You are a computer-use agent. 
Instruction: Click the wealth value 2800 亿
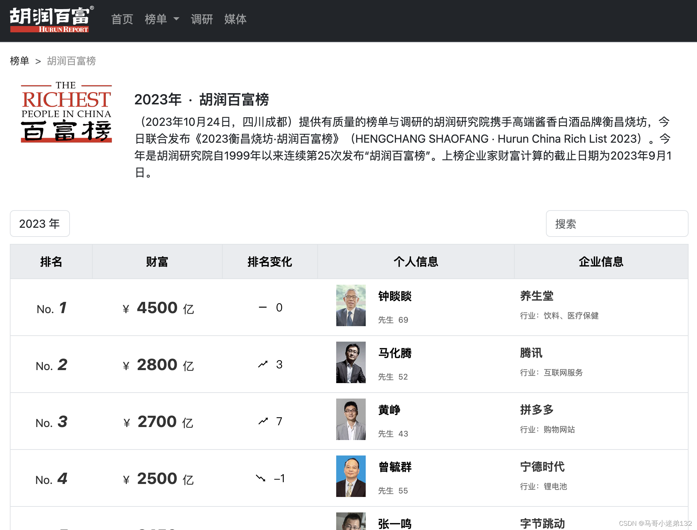tap(158, 365)
